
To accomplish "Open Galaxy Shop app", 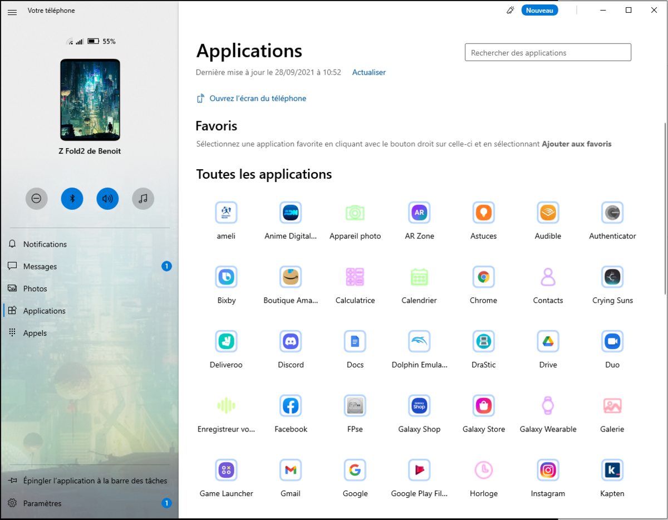I will tap(419, 406).
